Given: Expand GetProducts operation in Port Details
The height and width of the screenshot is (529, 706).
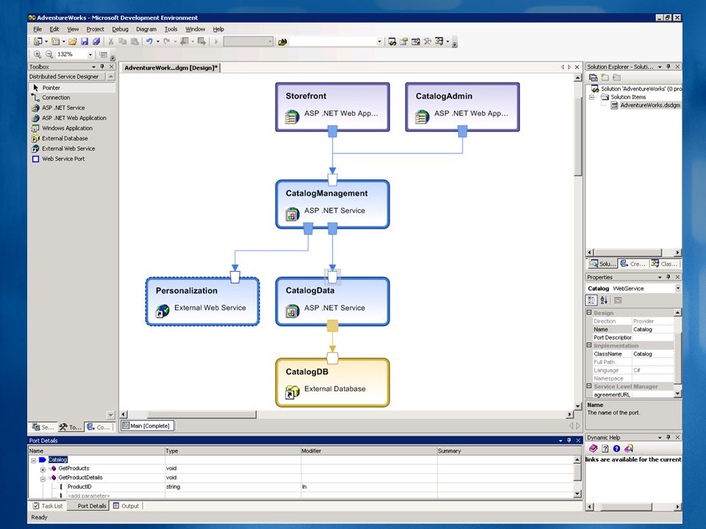Looking at the screenshot, I should (43, 469).
